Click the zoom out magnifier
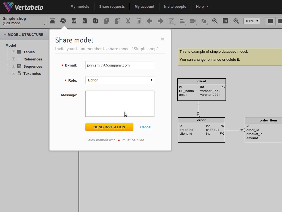This screenshot has width=282, height=212. pos(215,21)
